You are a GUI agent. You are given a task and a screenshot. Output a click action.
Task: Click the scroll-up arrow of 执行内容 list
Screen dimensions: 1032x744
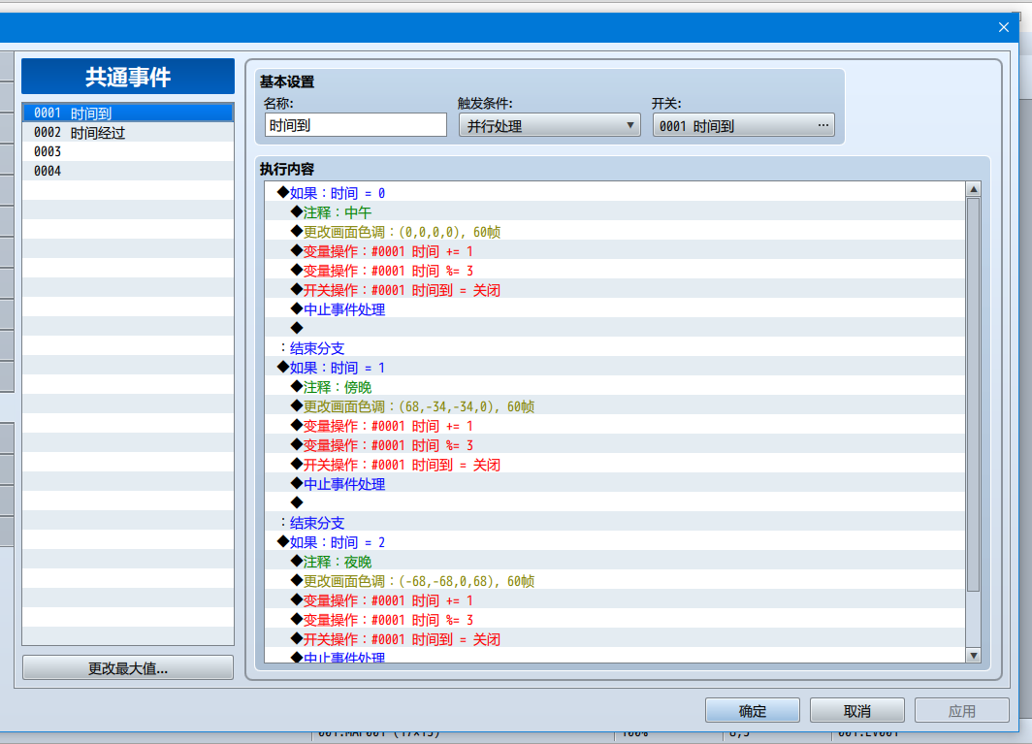(974, 189)
